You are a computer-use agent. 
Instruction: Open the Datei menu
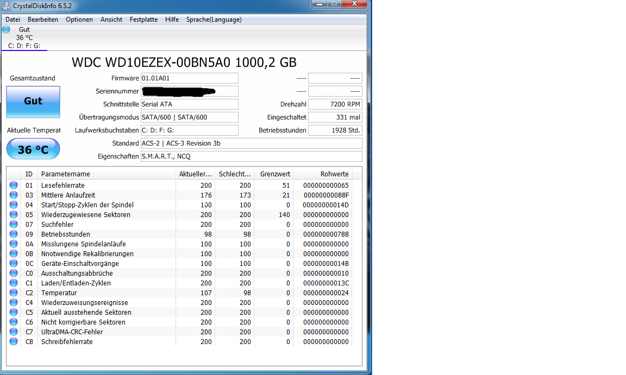coord(13,20)
